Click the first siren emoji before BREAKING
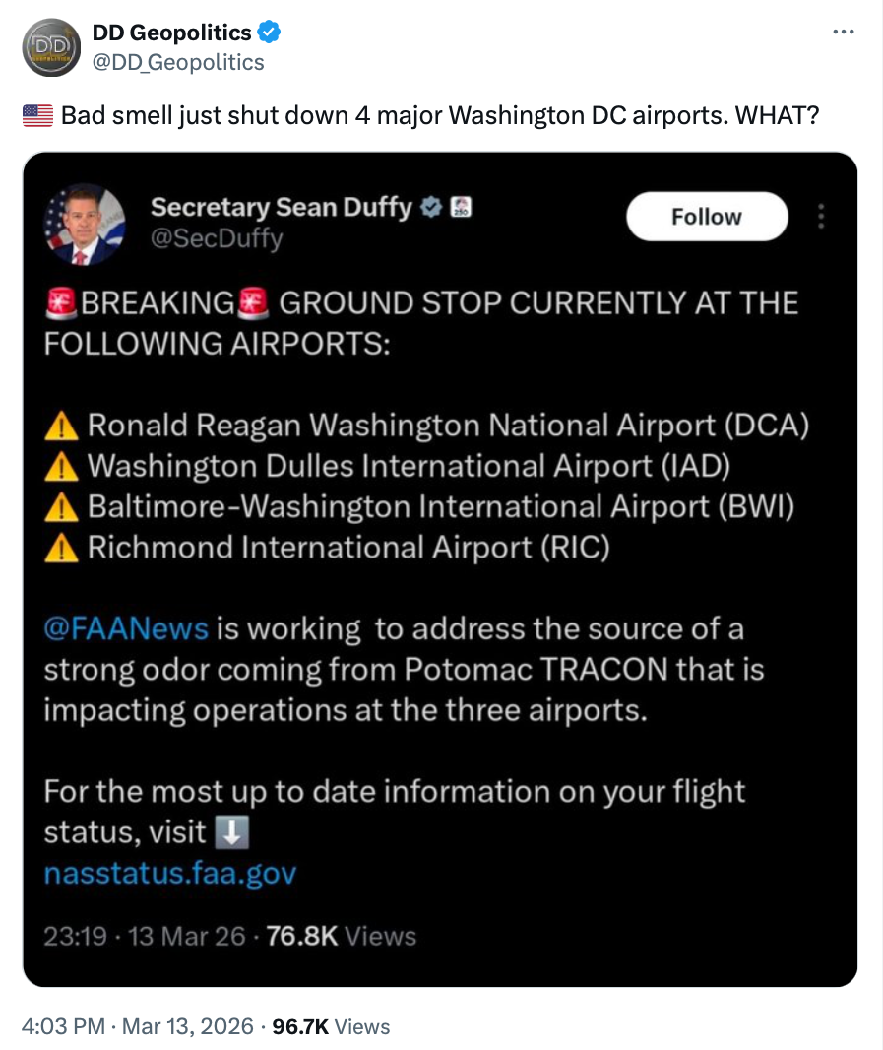Viewport: 883px width, 1050px height. tap(61, 303)
